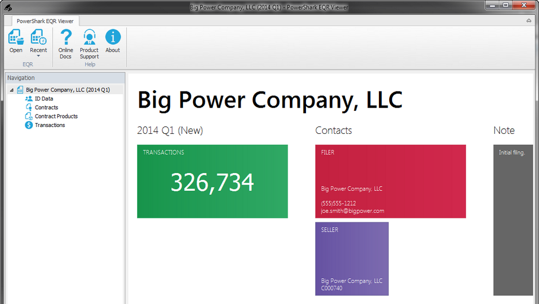Select Big Power Company, LLC (2014 Q1) node

[68, 90]
